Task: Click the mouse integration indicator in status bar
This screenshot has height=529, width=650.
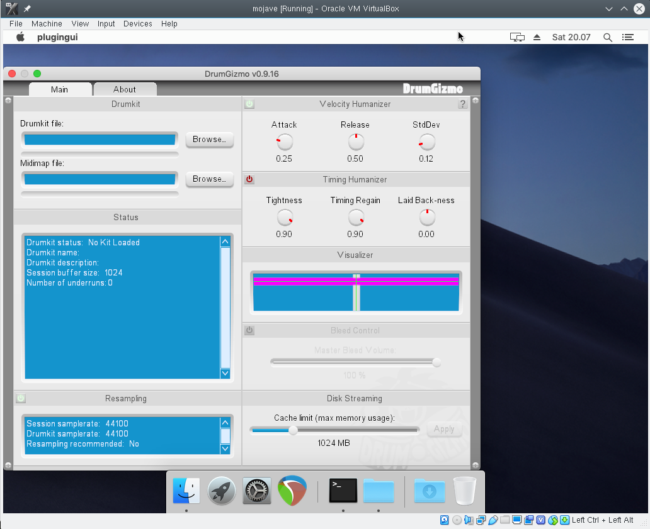Action: [x=553, y=520]
